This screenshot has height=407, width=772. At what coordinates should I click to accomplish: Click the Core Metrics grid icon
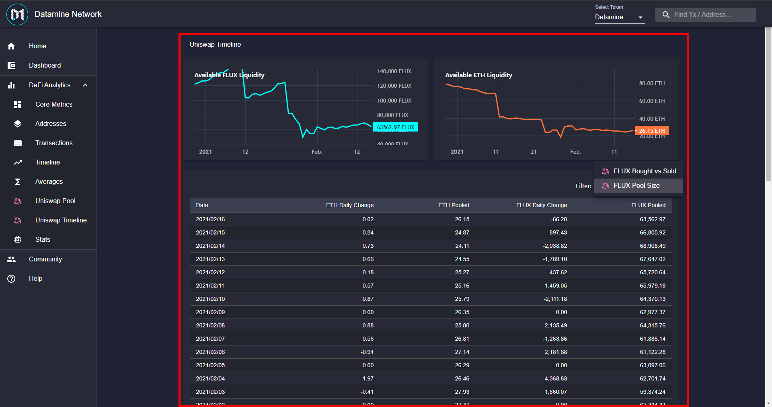tap(18, 105)
